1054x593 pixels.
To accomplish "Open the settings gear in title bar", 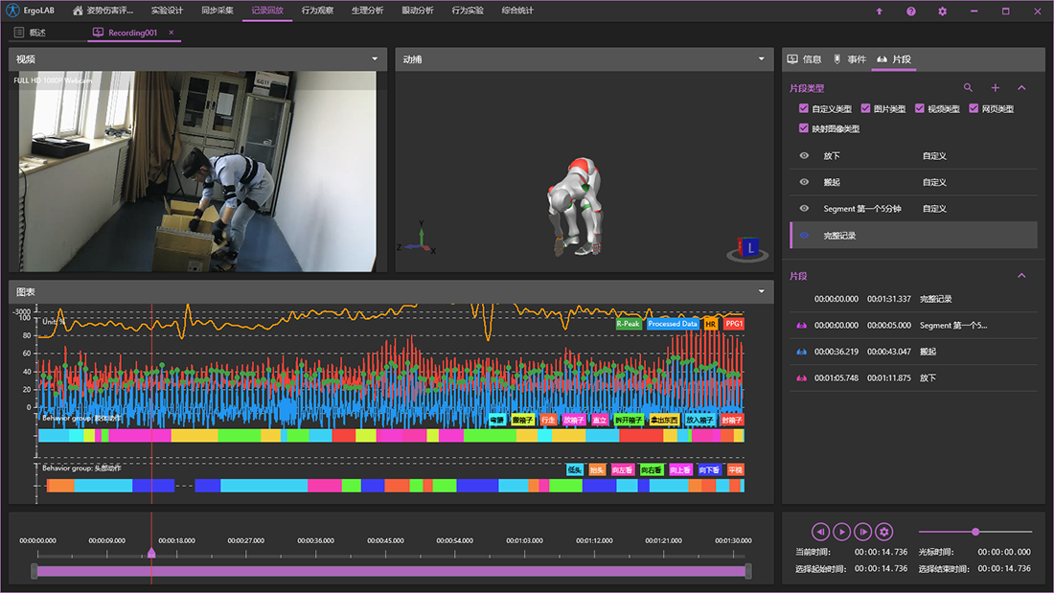I will [942, 11].
